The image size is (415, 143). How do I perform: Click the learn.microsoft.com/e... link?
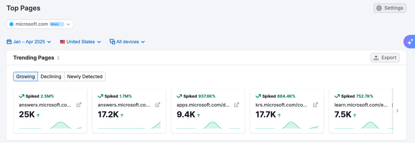point(361,105)
